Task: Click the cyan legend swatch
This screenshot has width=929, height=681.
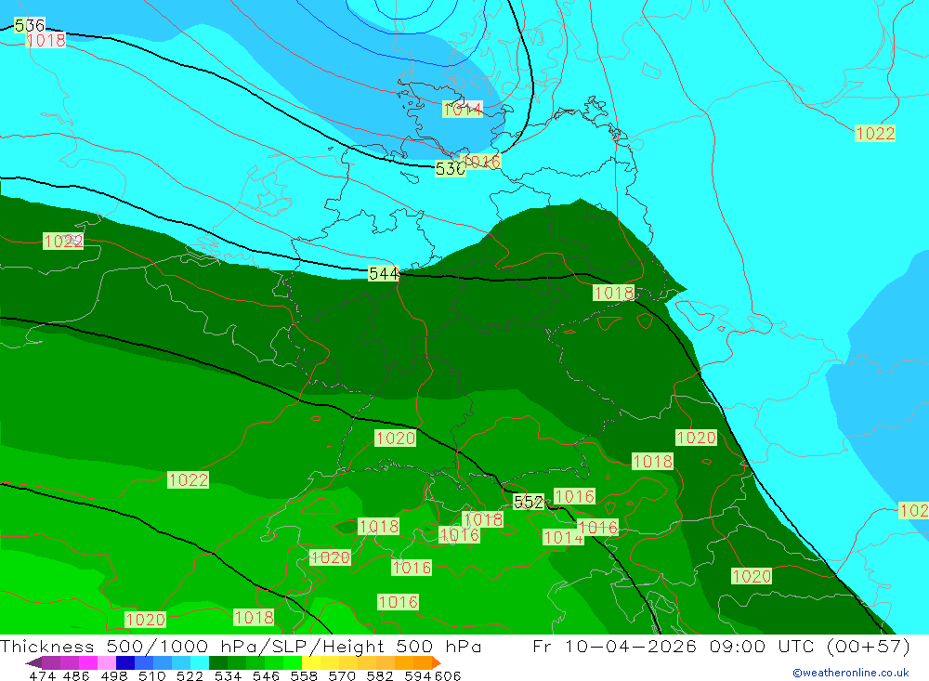Action: click(200, 662)
